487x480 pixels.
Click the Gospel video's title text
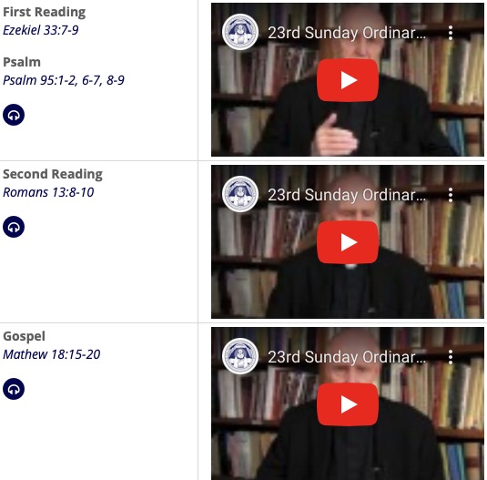point(347,357)
